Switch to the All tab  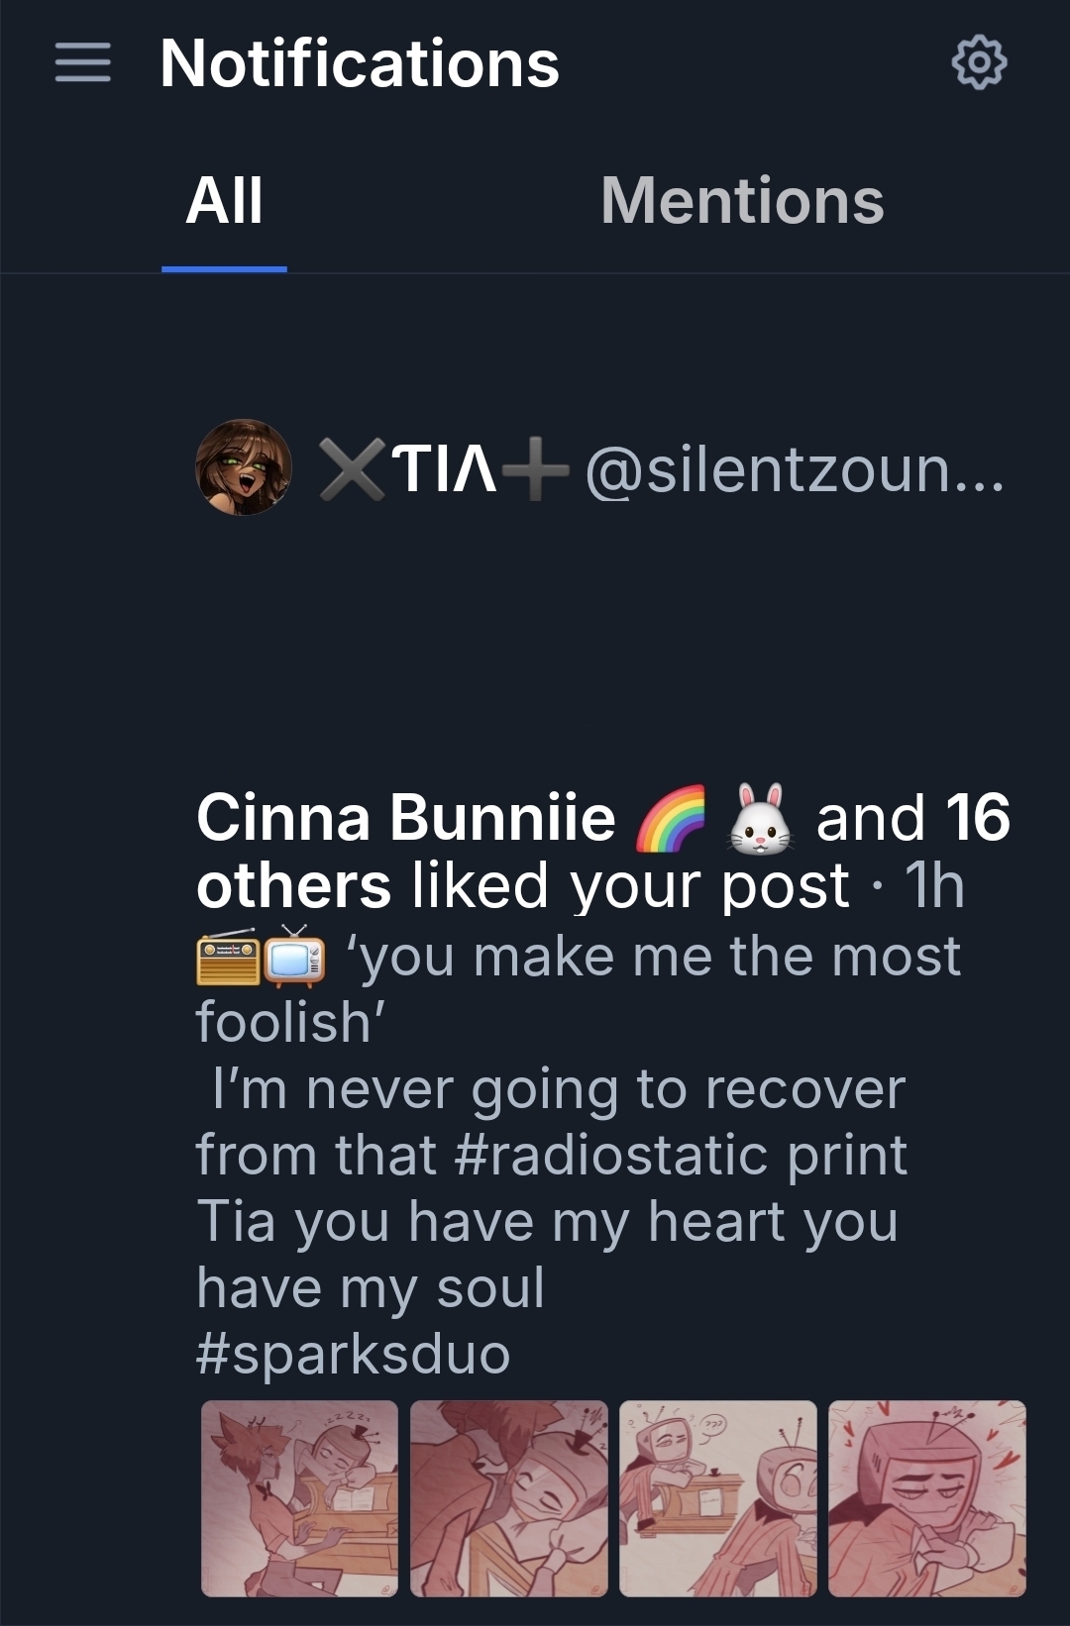click(x=225, y=201)
